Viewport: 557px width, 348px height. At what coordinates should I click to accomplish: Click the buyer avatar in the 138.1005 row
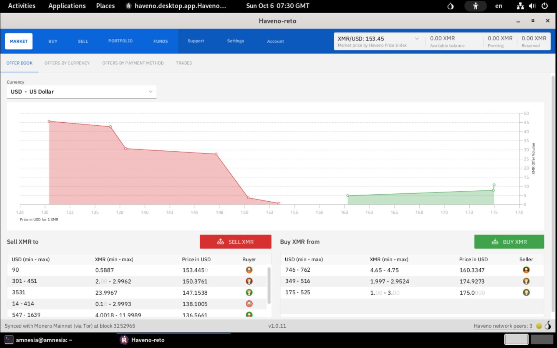click(249, 304)
